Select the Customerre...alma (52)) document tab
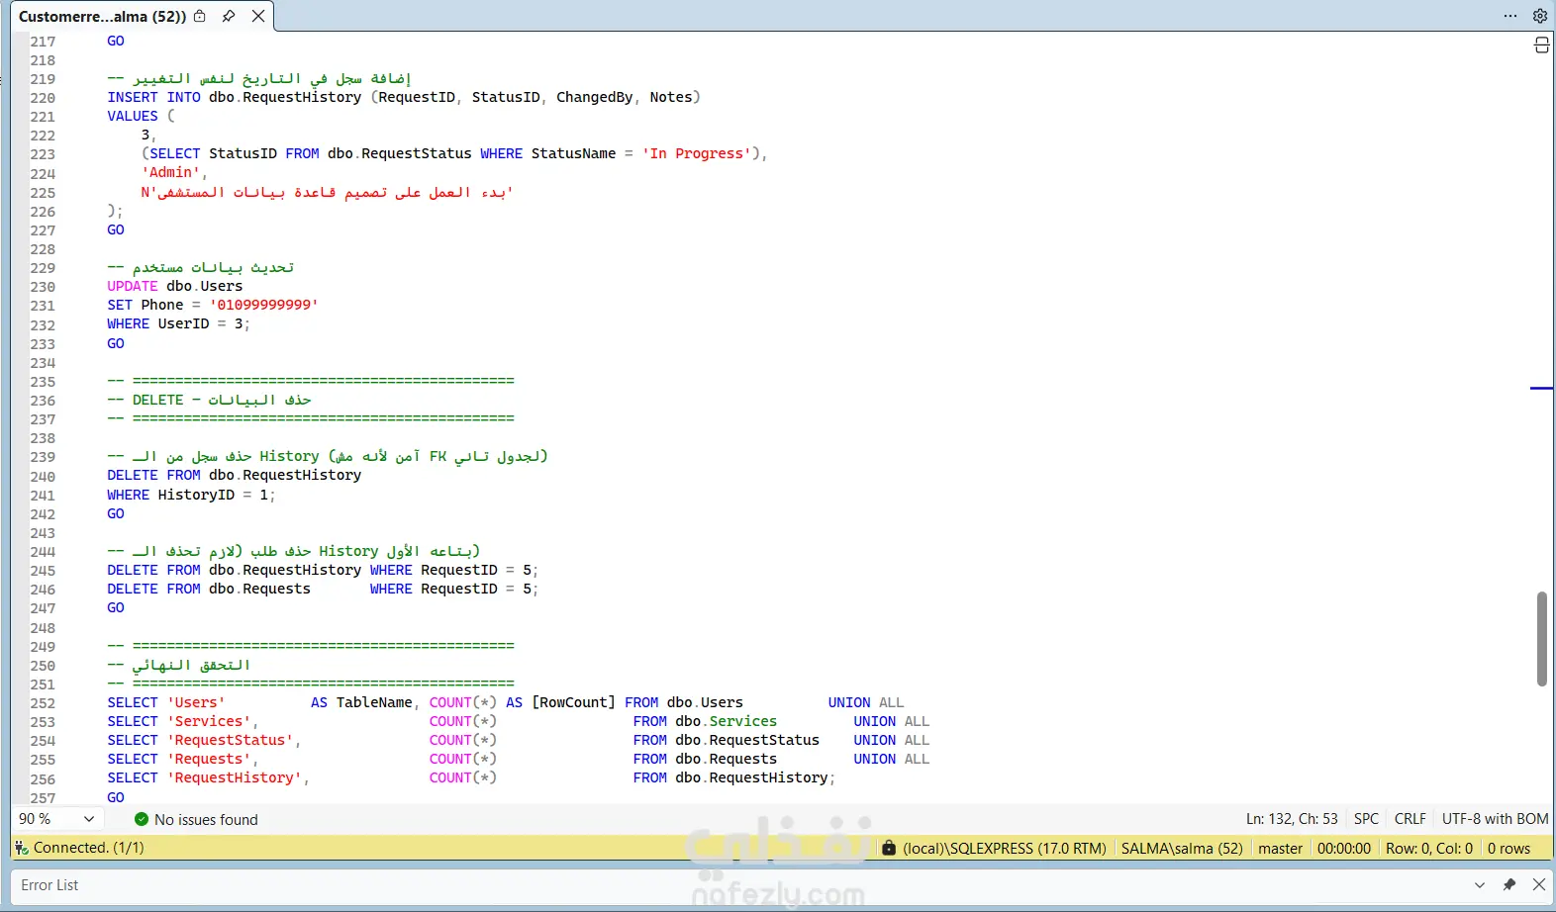Viewport: 1556px width, 912px height. [102, 16]
